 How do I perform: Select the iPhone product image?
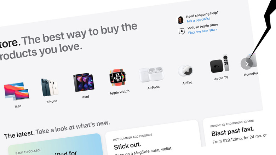click(50, 87)
